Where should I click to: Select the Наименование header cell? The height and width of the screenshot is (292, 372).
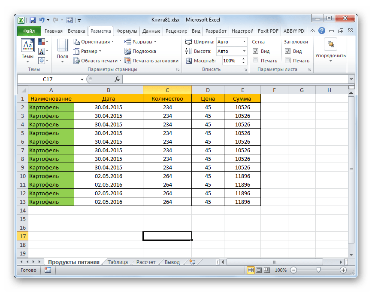point(51,98)
